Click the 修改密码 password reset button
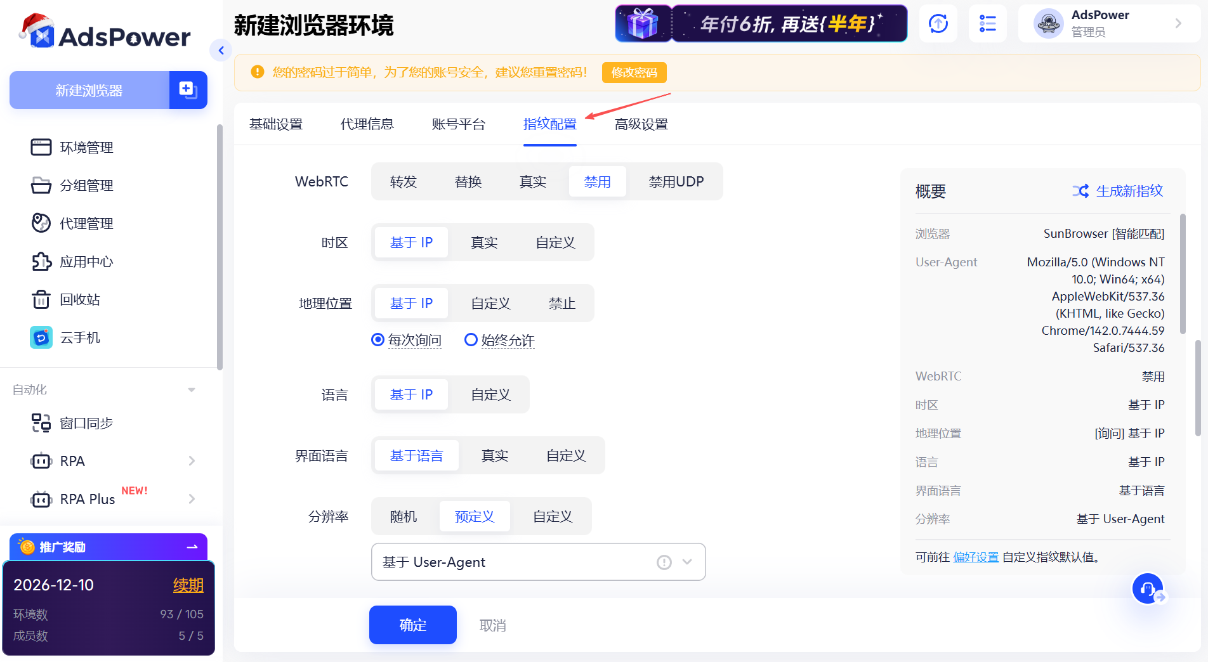Viewport: 1208px width, 662px height. pos(634,72)
